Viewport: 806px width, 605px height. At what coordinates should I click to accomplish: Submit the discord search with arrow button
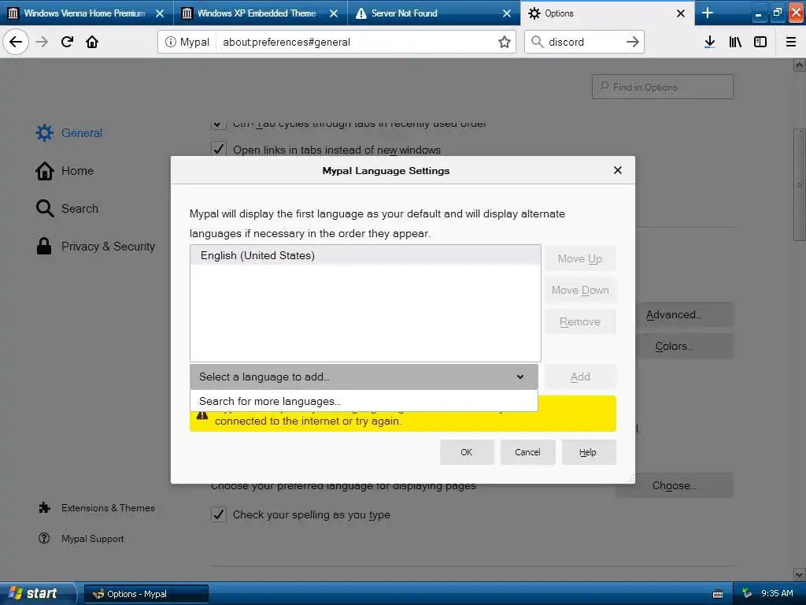point(632,42)
